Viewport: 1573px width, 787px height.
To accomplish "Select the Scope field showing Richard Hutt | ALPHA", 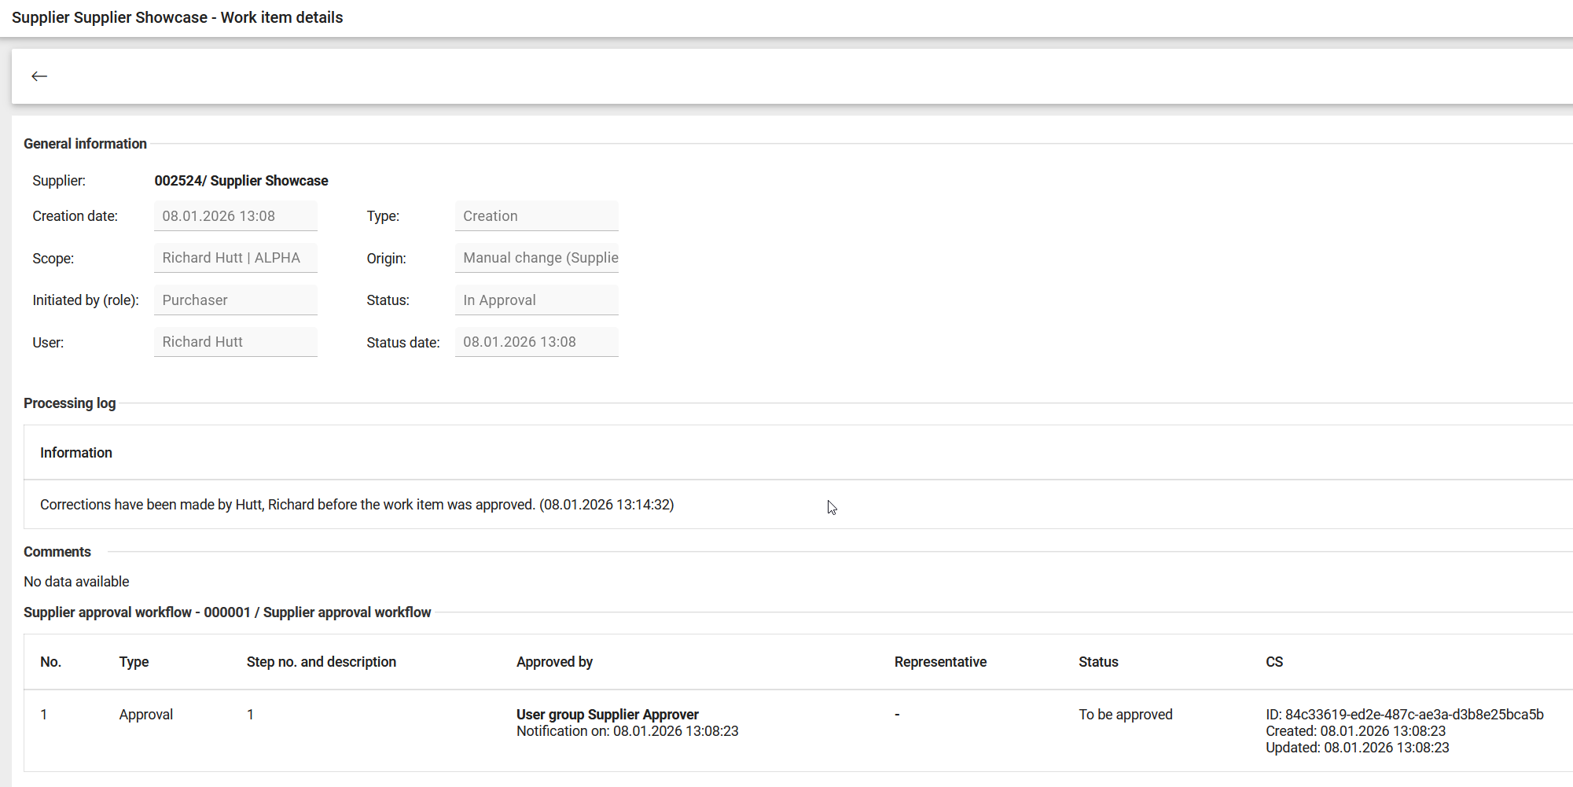I will (x=235, y=258).
